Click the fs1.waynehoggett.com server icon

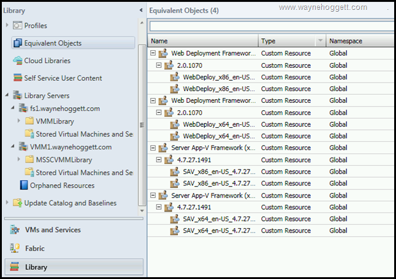click(x=24, y=108)
